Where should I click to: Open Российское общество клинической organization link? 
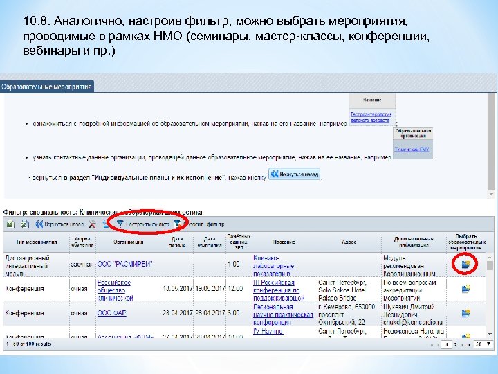(x=115, y=290)
